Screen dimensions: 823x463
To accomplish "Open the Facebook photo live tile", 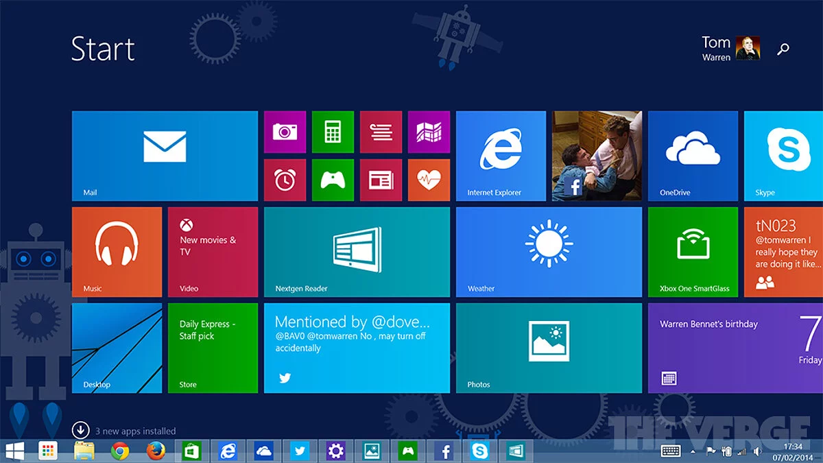I will click(597, 156).
